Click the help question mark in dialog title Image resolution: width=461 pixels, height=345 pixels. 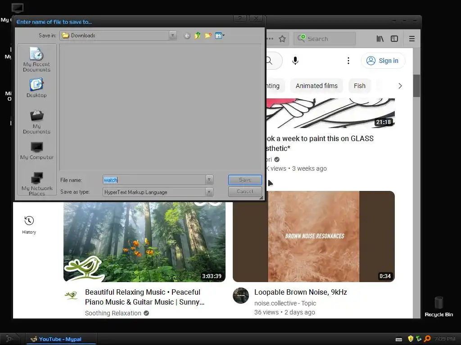tap(240, 18)
